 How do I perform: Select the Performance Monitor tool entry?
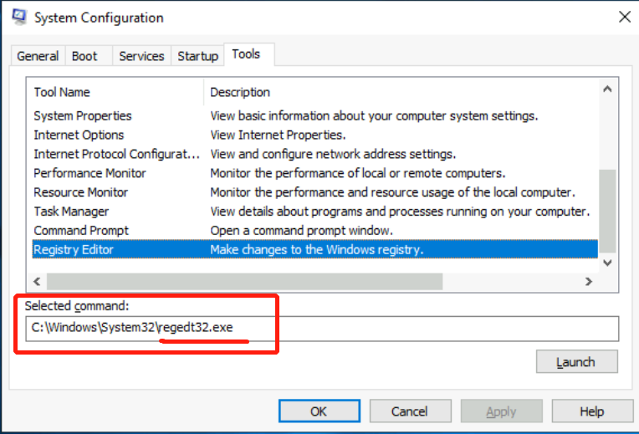(x=89, y=173)
